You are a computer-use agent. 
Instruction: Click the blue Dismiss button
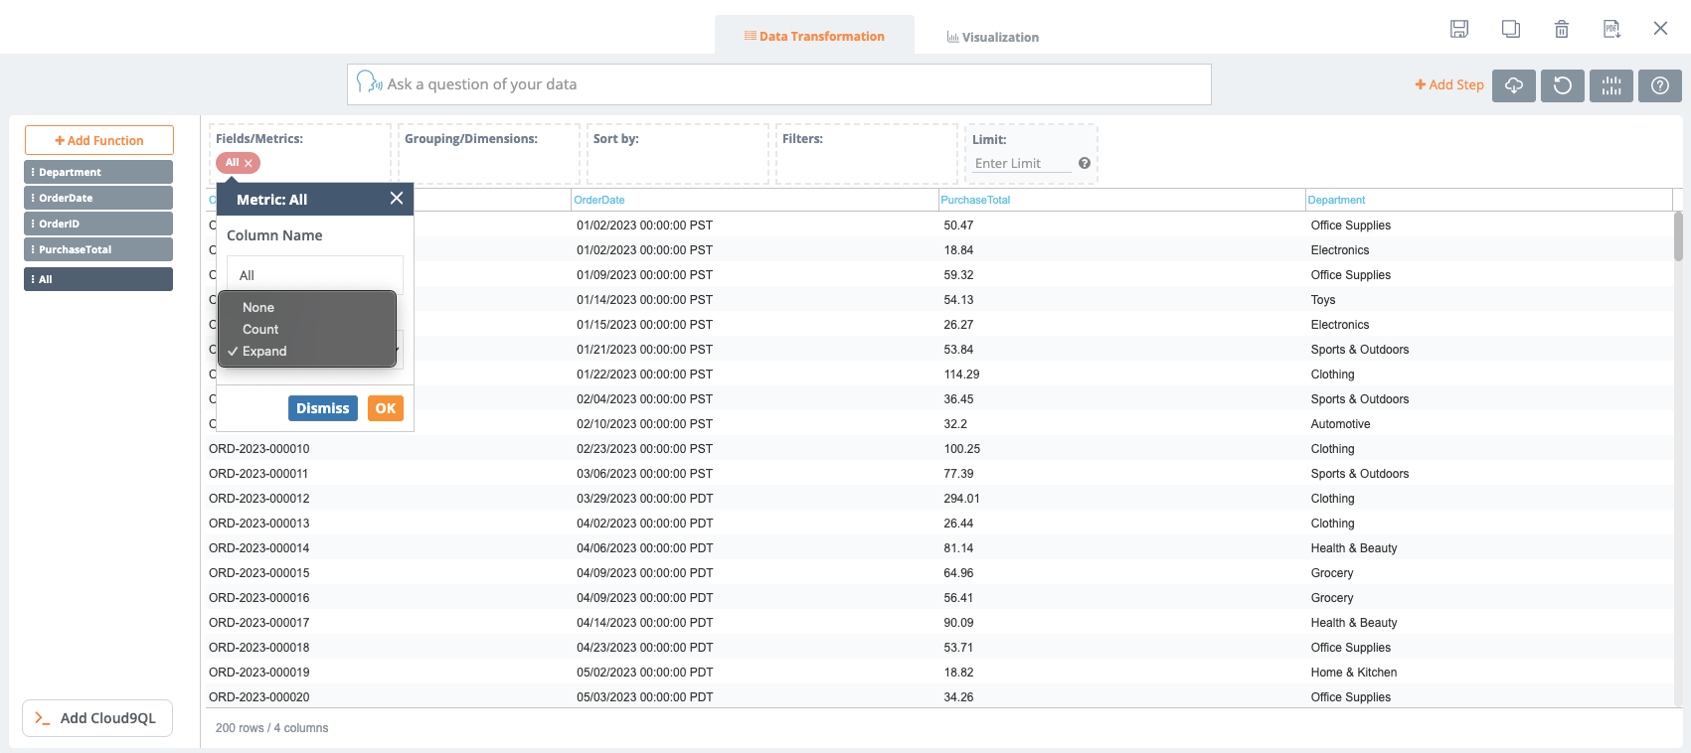322,408
